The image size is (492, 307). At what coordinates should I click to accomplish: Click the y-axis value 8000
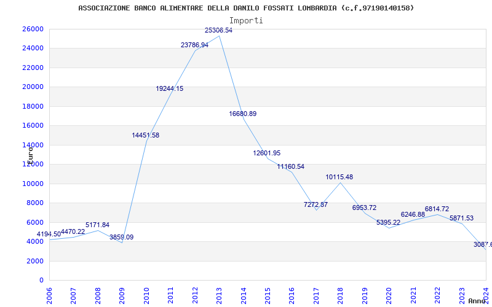34,203
